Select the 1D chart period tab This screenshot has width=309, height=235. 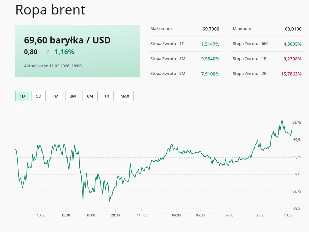click(22, 96)
